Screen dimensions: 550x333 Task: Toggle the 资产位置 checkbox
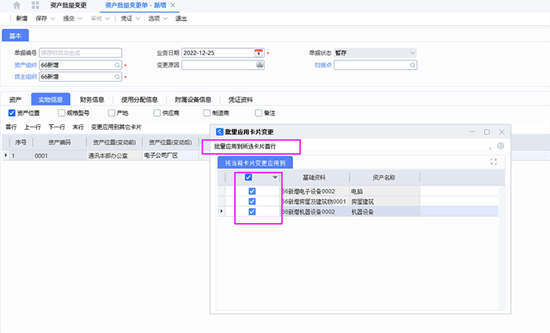click(x=12, y=113)
